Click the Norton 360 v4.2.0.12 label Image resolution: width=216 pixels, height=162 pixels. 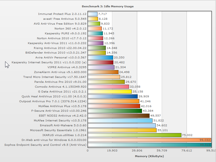70,29
